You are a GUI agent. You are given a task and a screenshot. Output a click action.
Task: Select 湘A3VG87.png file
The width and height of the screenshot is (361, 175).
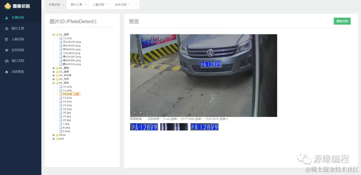(x=72, y=57)
